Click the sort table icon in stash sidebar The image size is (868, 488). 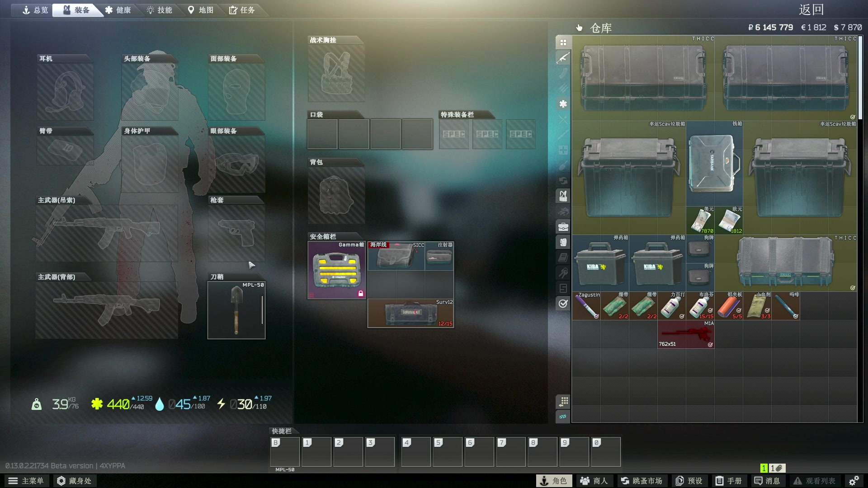(x=563, y=401)
